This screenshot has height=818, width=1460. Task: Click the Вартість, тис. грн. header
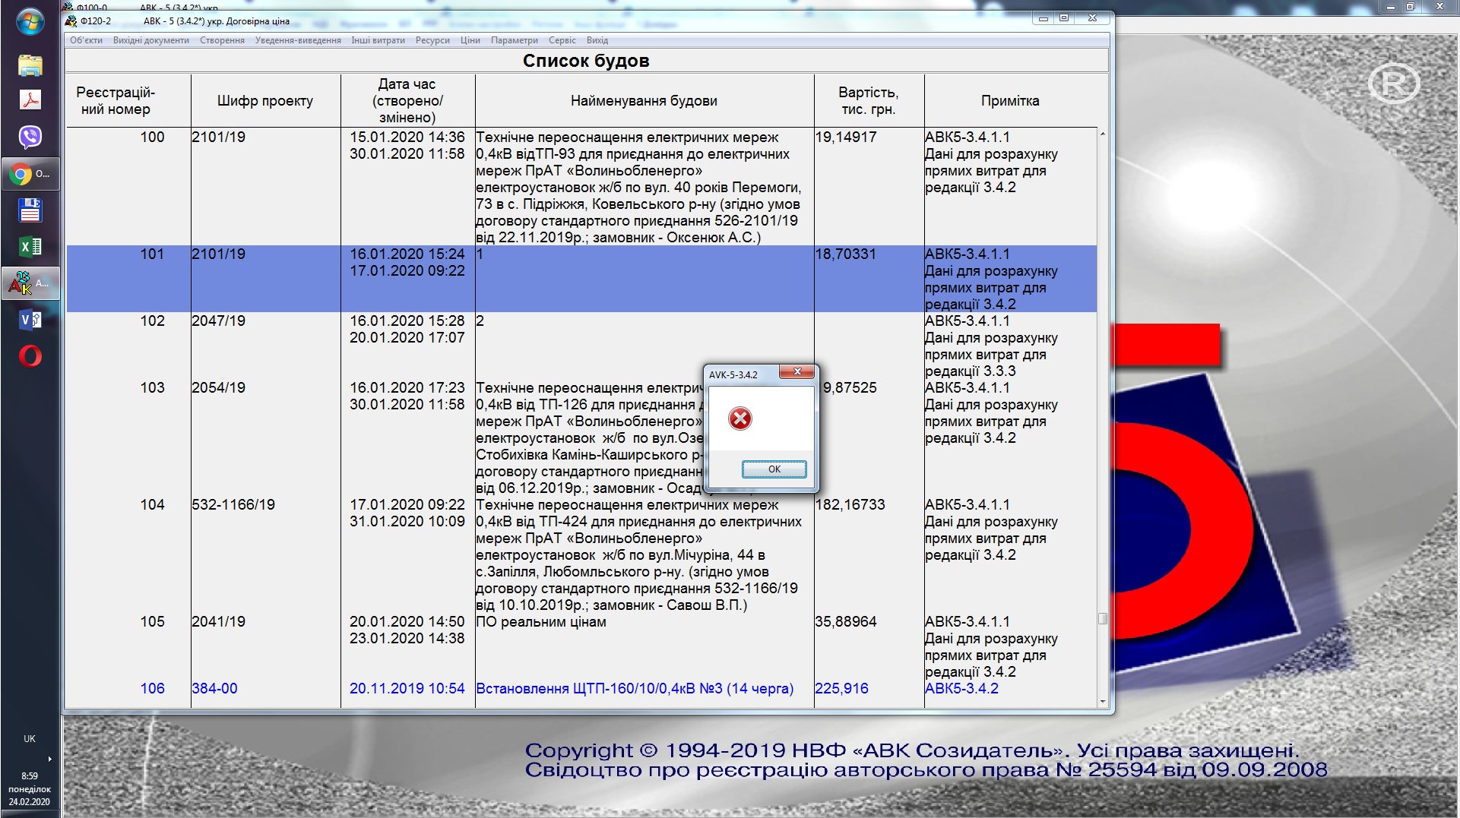click(x=869, y=100)
